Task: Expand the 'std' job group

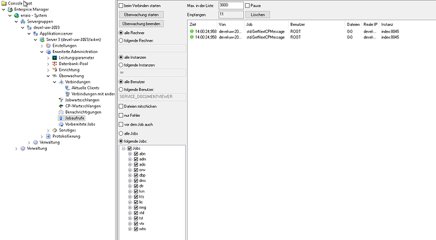Action: click(x=130, y=213)
